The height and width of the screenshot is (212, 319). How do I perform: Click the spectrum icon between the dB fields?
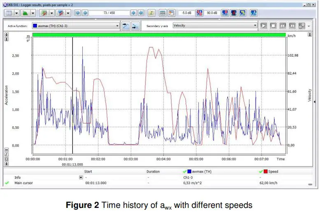(x=199, y=13)
